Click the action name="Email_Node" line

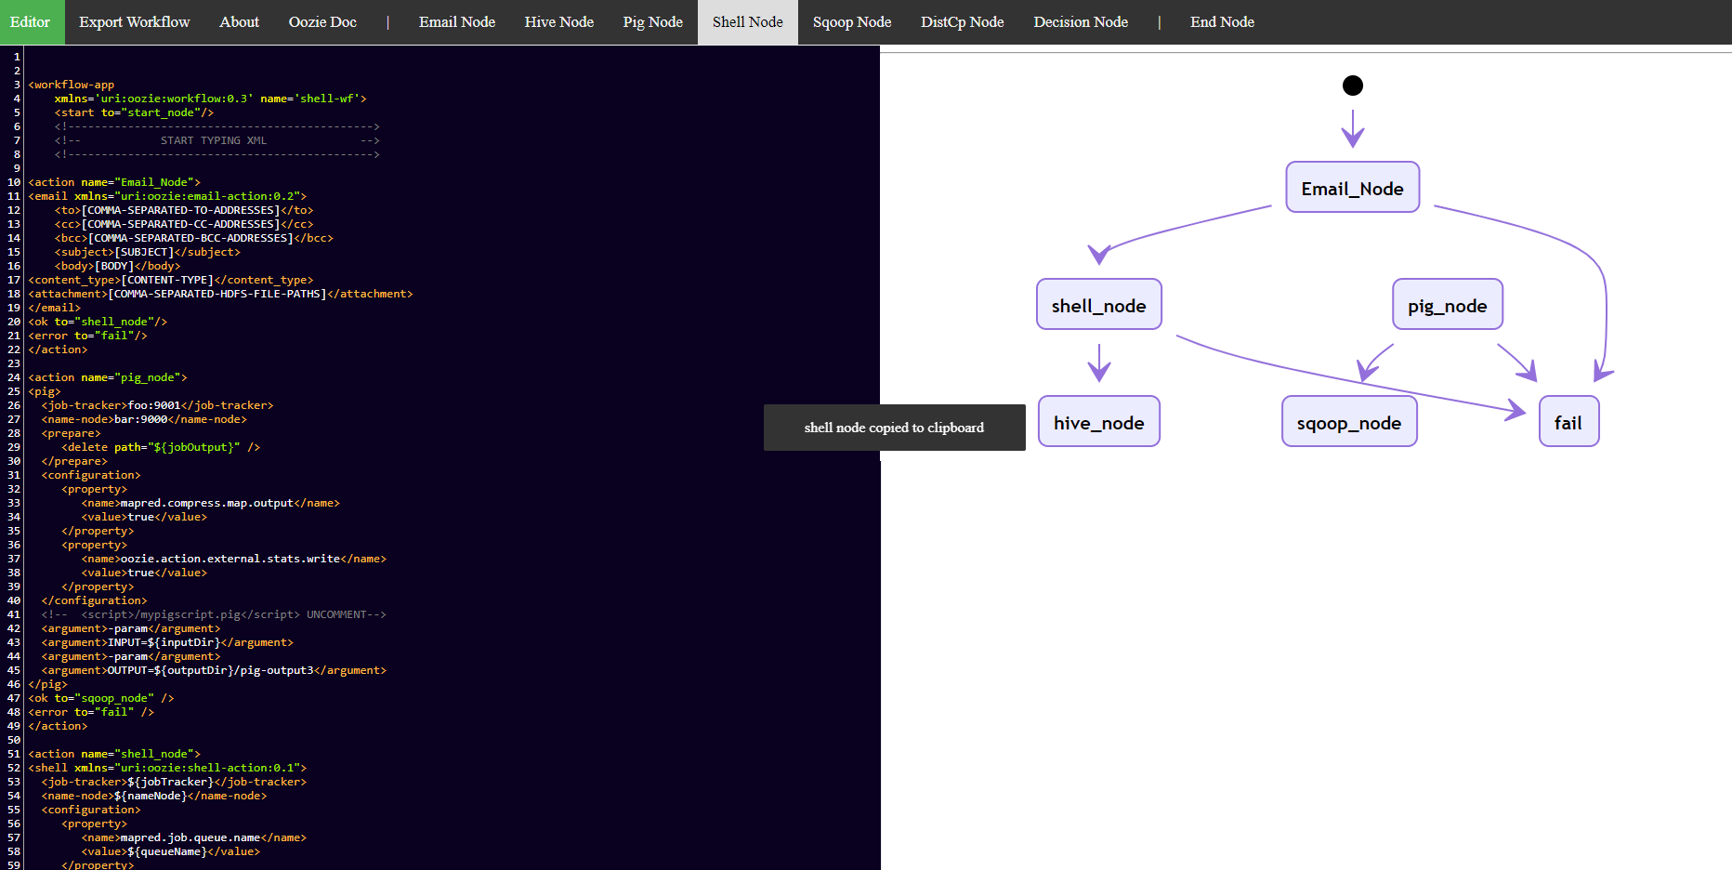[x=114, y=182]
